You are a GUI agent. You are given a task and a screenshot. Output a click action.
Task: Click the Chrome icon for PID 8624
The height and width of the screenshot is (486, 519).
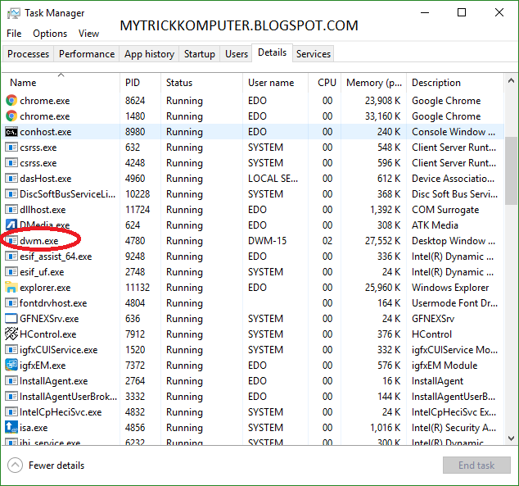(11, 100)
